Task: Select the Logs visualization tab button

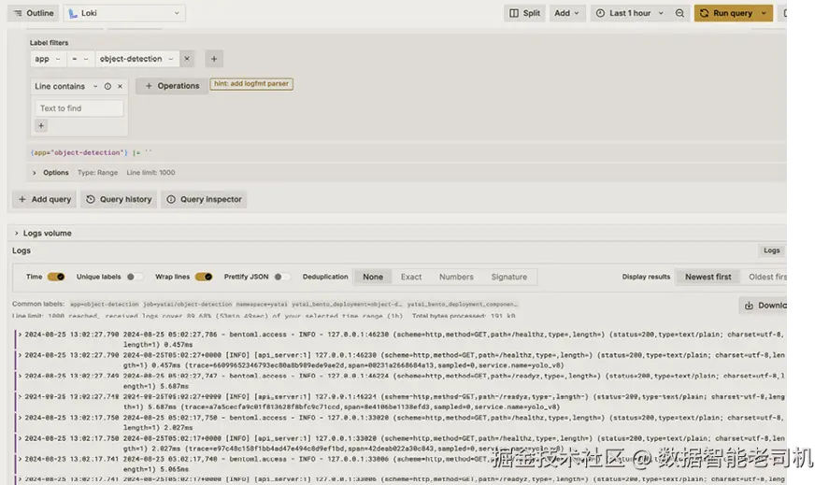Action: click(771, 250)
